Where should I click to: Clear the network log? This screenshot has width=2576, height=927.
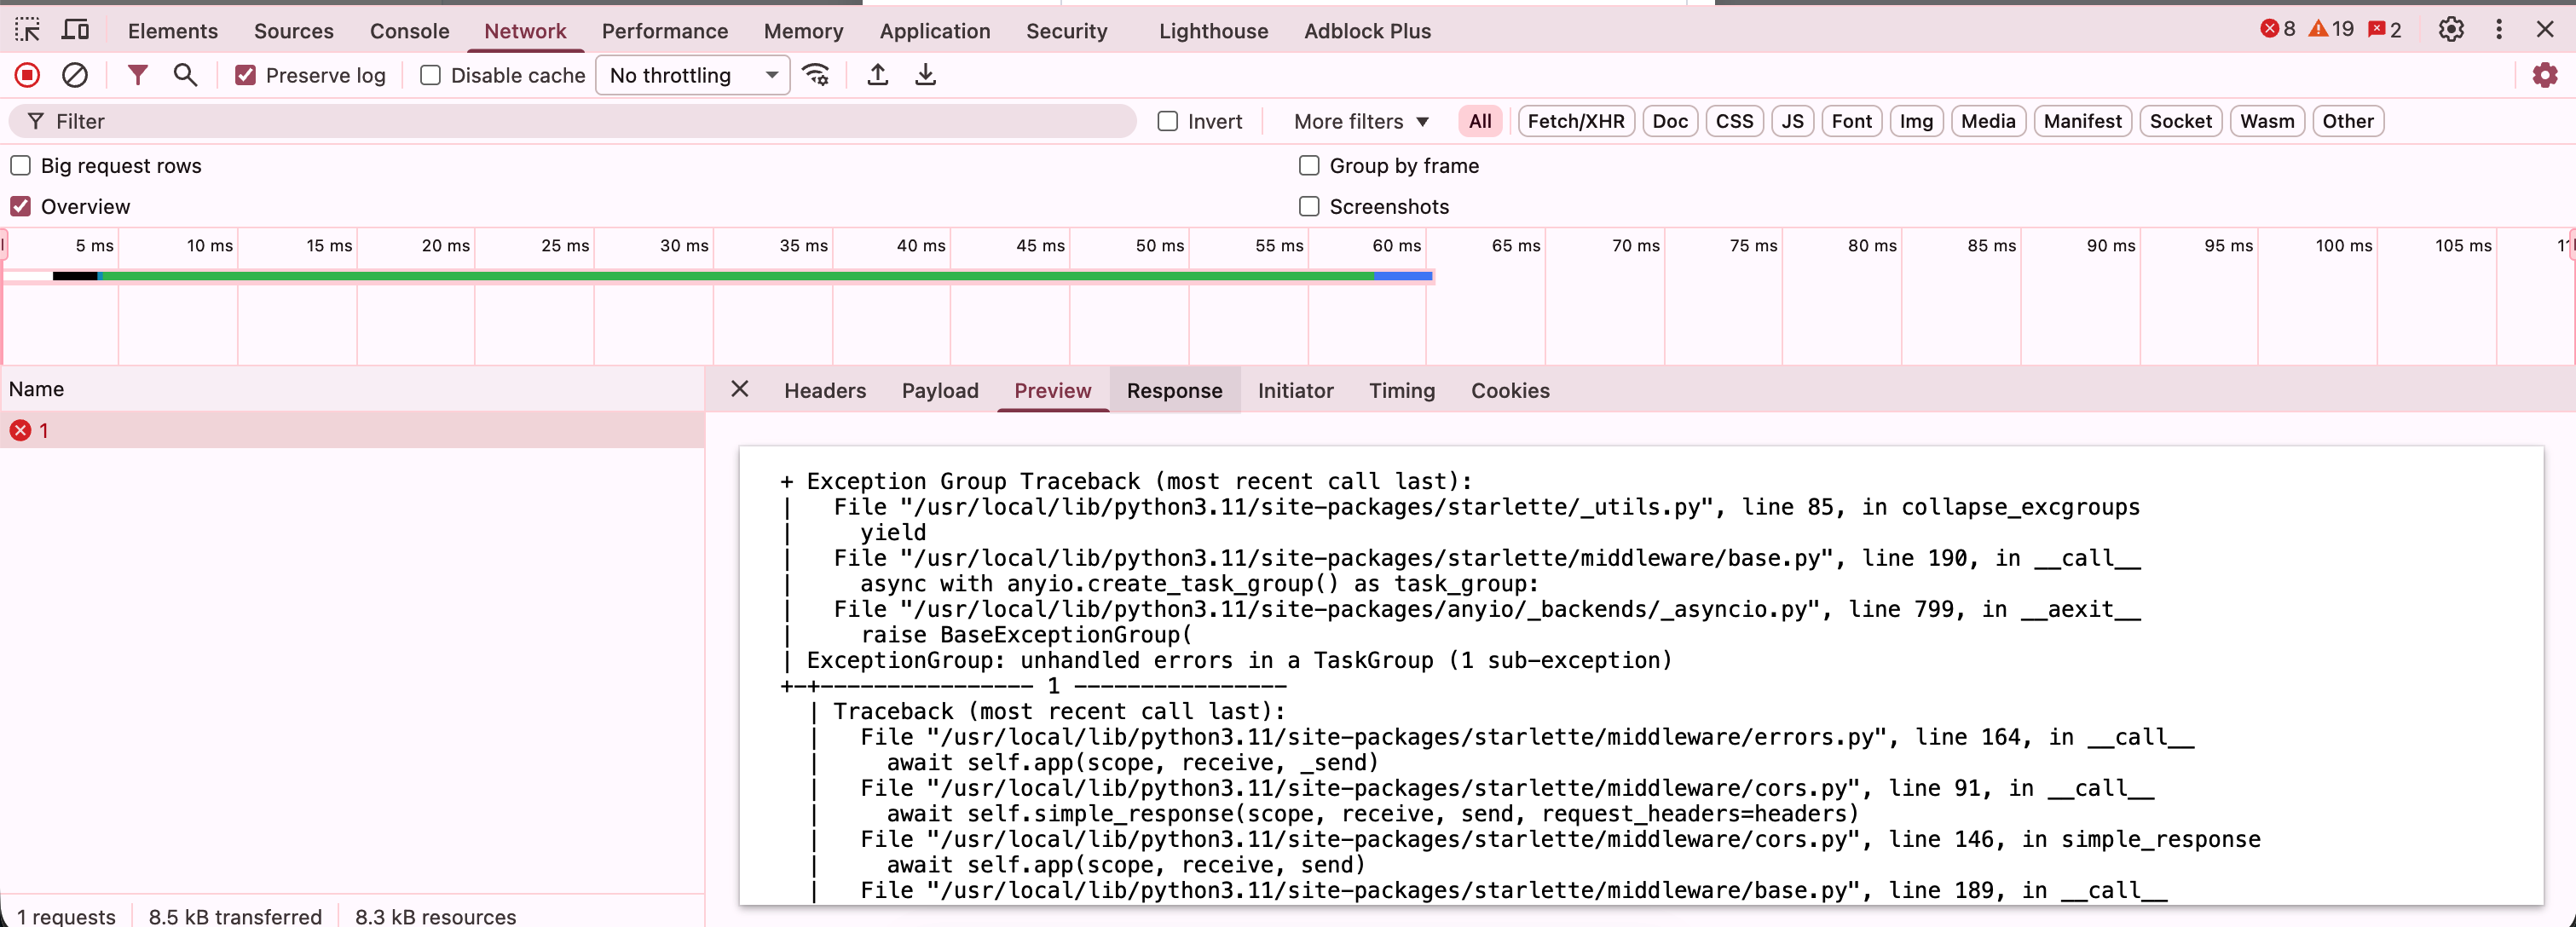(75, 75)
